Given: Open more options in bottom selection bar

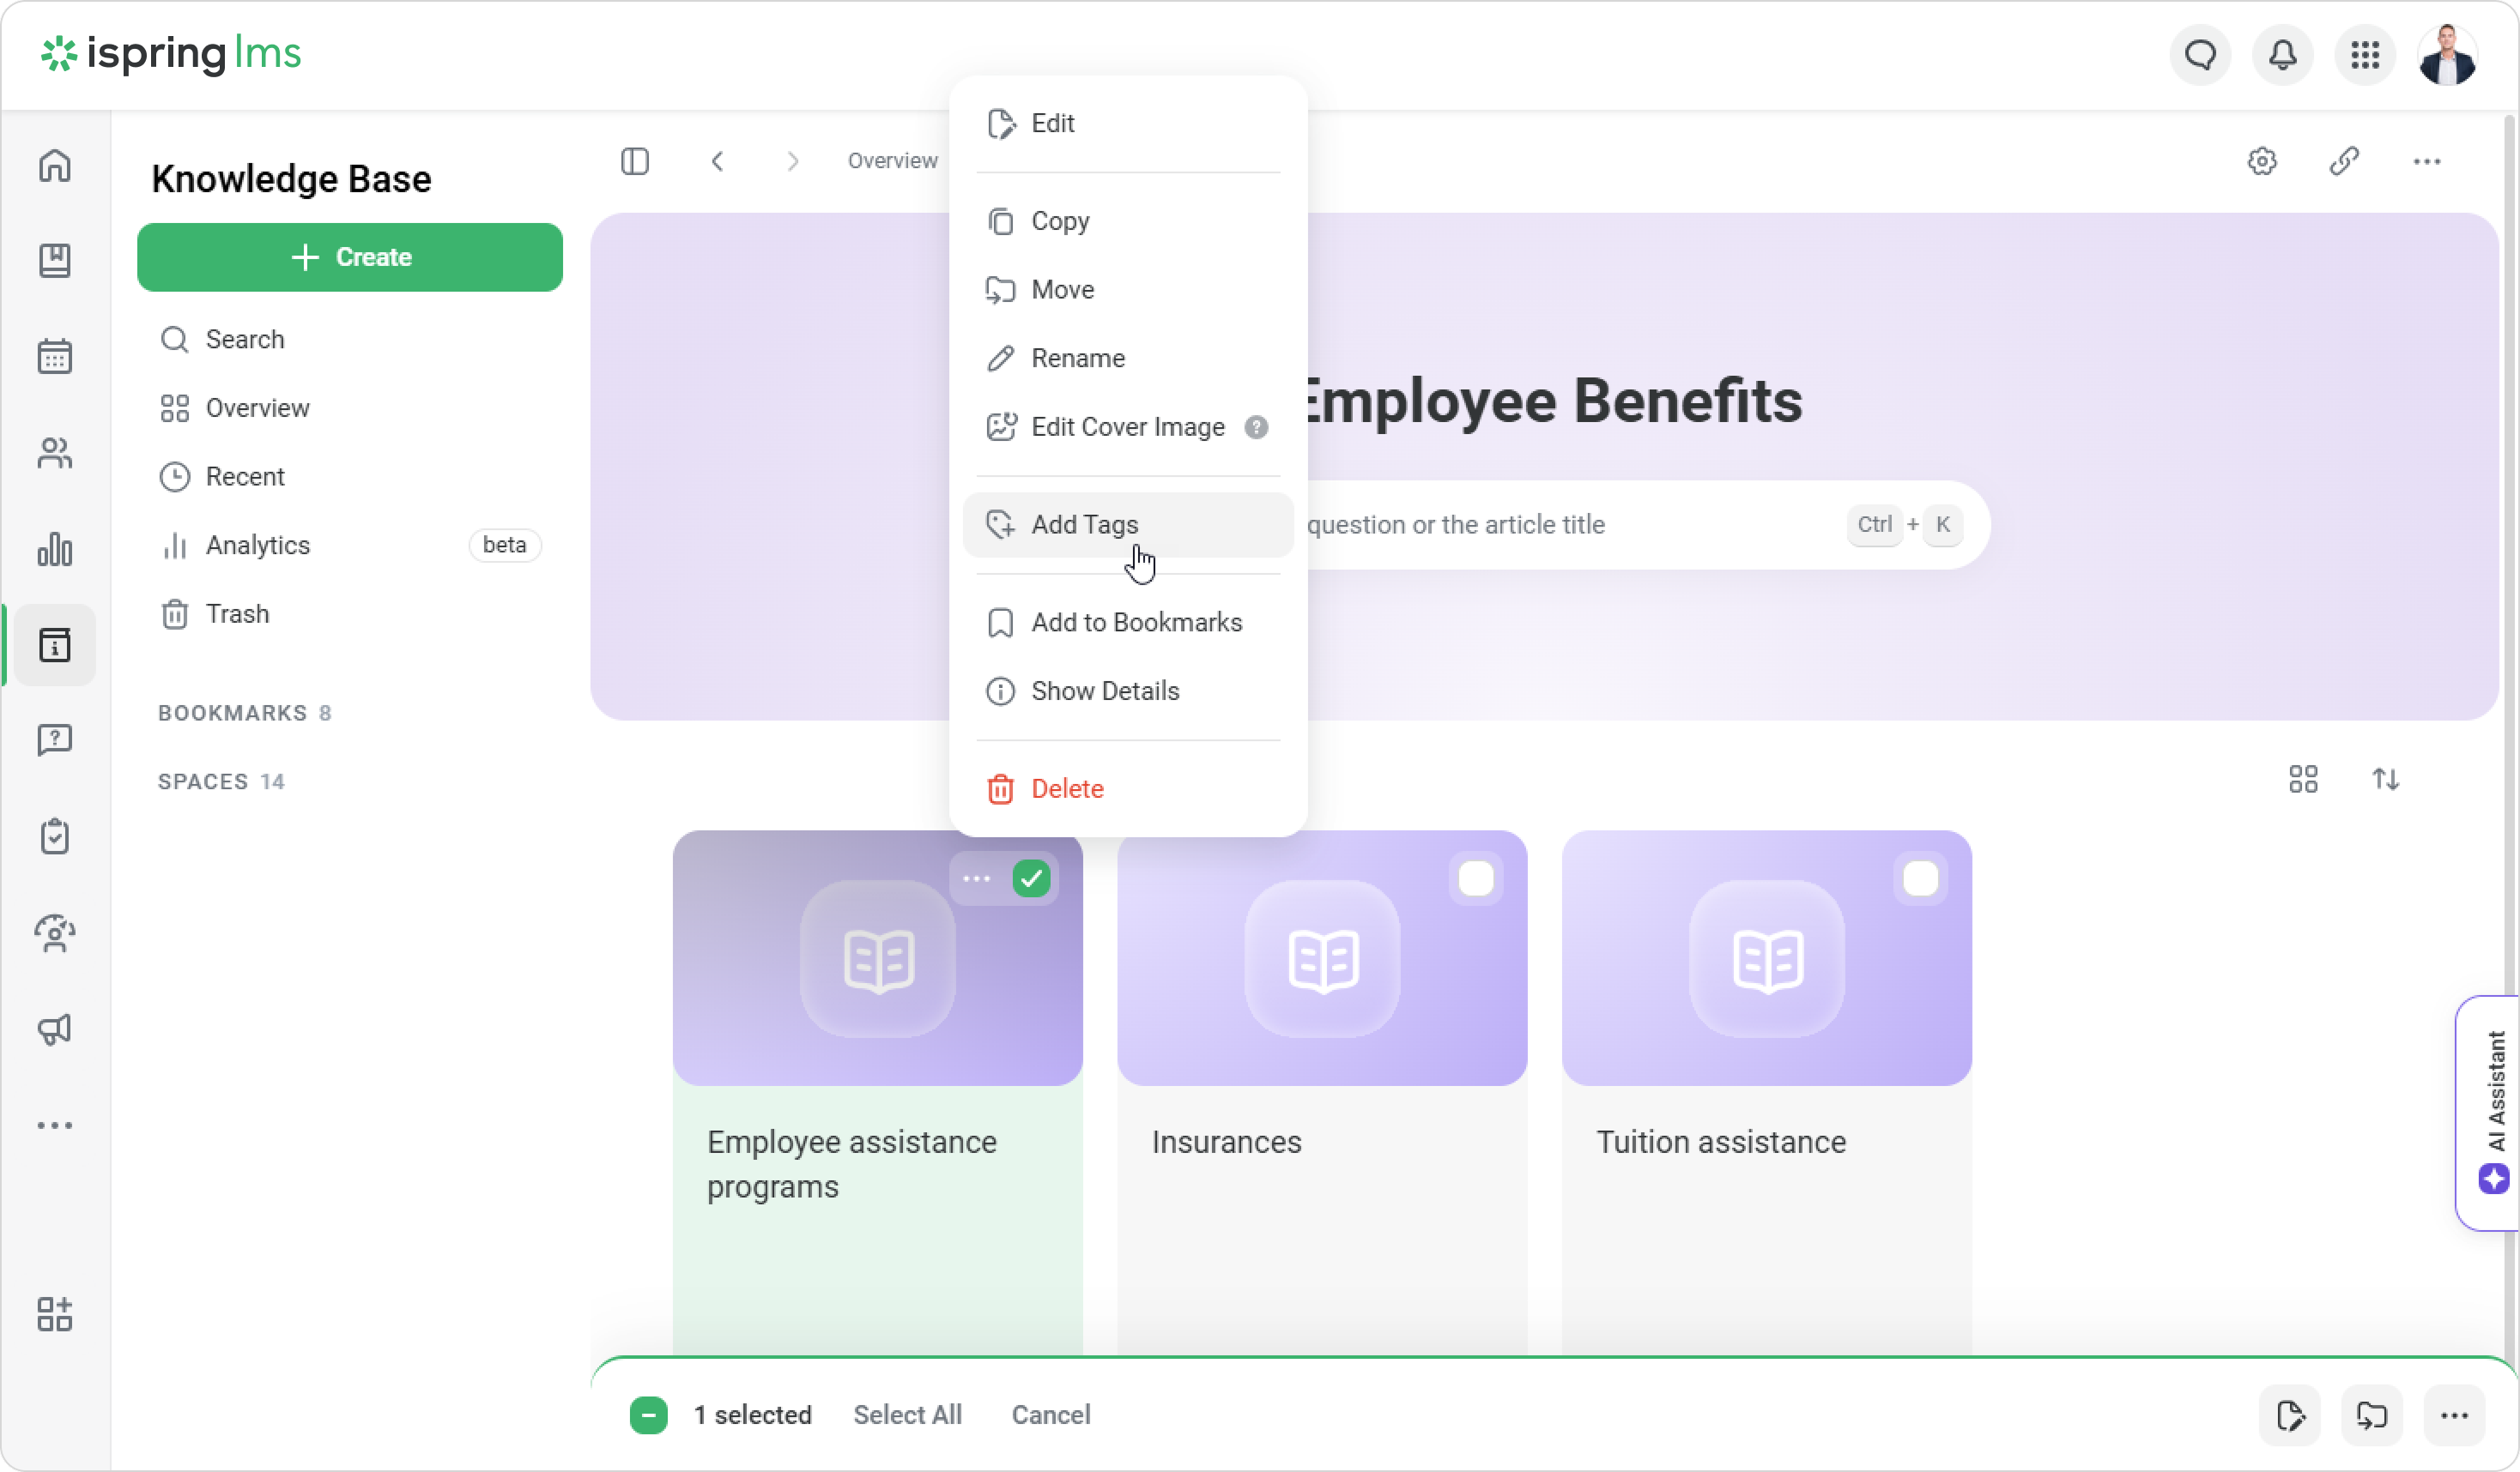Looking at the screenshot, I should (2454, 1415).
